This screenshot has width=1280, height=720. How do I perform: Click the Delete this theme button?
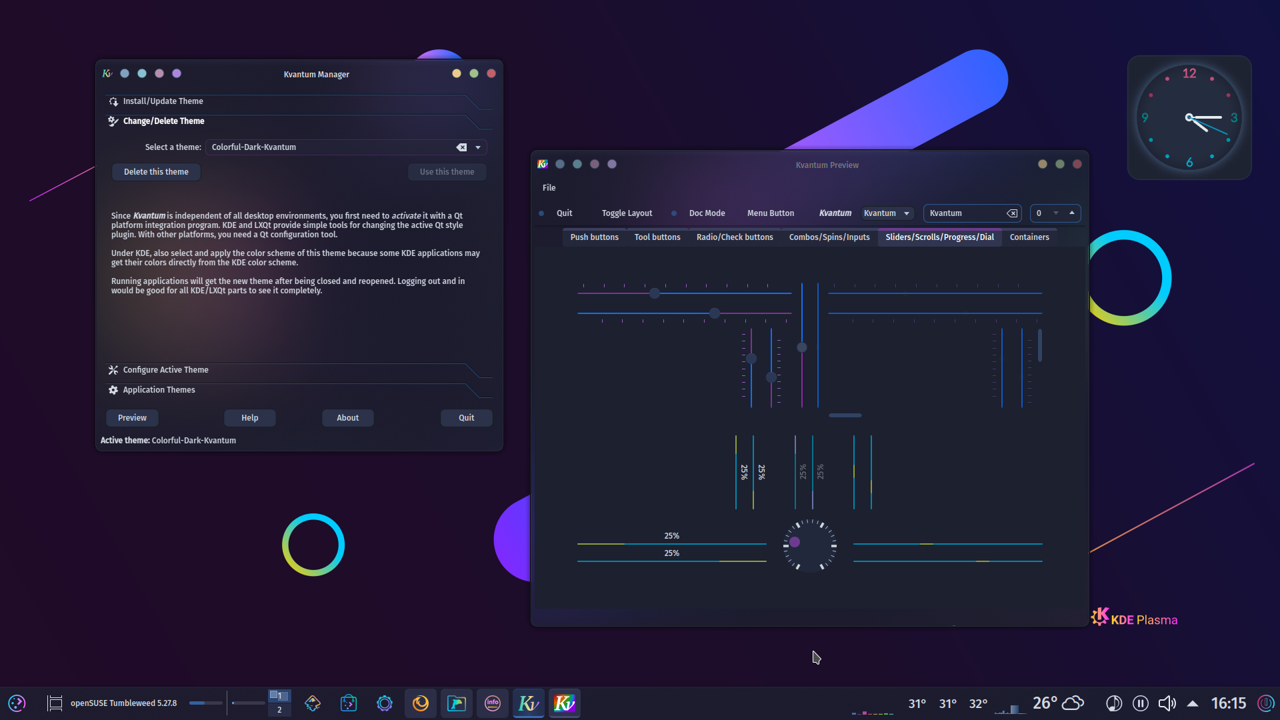click(x=156, y=172)
